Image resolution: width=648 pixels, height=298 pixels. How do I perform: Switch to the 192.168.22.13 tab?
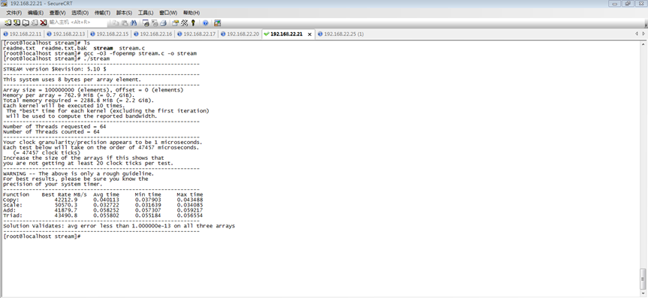[66, 34]
